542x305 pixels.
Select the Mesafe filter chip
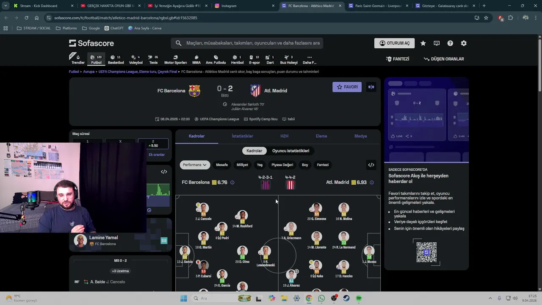tap(222, 165)
